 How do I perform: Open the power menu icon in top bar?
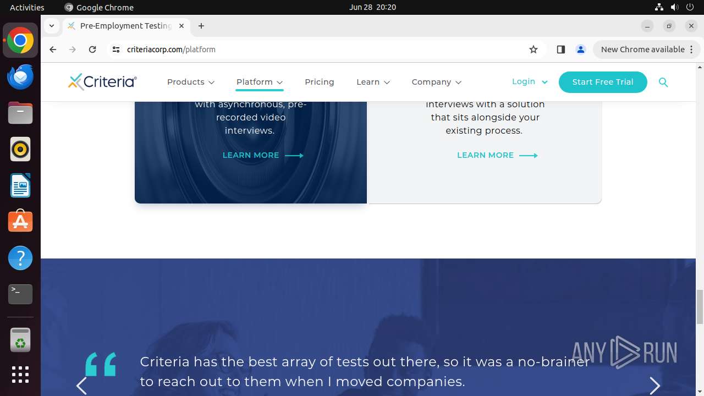691,7
